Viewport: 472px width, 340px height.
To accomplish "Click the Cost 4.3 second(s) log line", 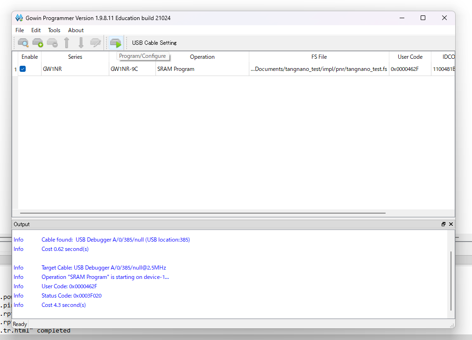I will tap(63, 305).
